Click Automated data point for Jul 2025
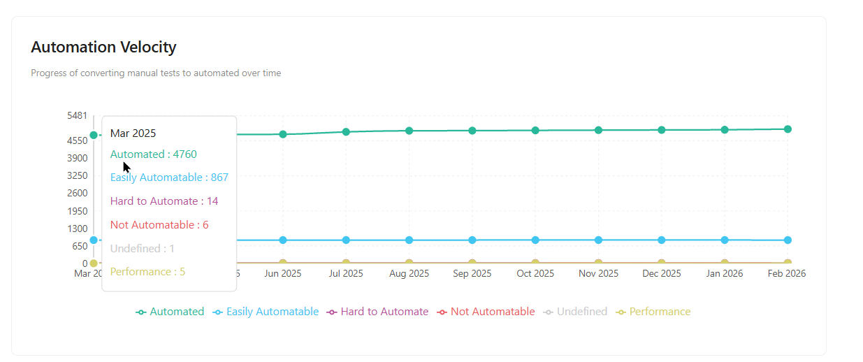Viewport: 863px width, 362px height. pos(346,131)
